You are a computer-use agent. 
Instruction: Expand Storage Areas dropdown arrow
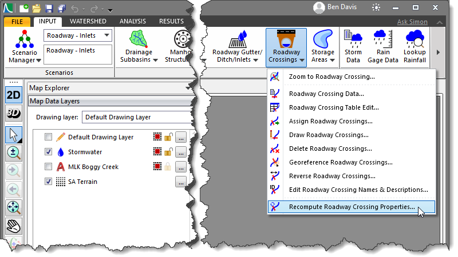tap(332, 61)
